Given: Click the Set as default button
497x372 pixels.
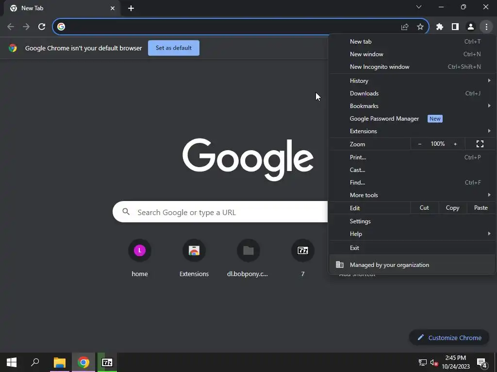Looking at the screenshot, I should 174,48.
